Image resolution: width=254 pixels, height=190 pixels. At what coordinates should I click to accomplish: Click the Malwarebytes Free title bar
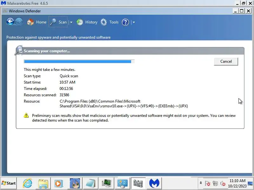click(x=118, y=3)
